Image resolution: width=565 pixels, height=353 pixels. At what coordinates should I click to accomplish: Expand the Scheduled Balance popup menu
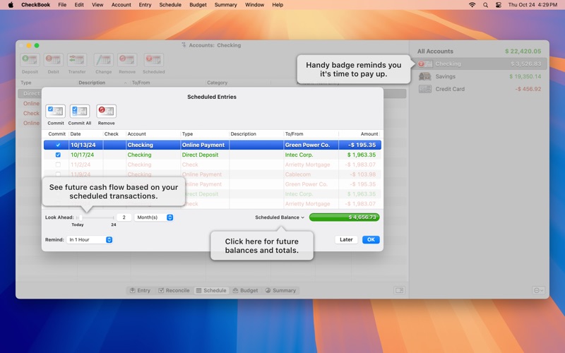[280, 217]
